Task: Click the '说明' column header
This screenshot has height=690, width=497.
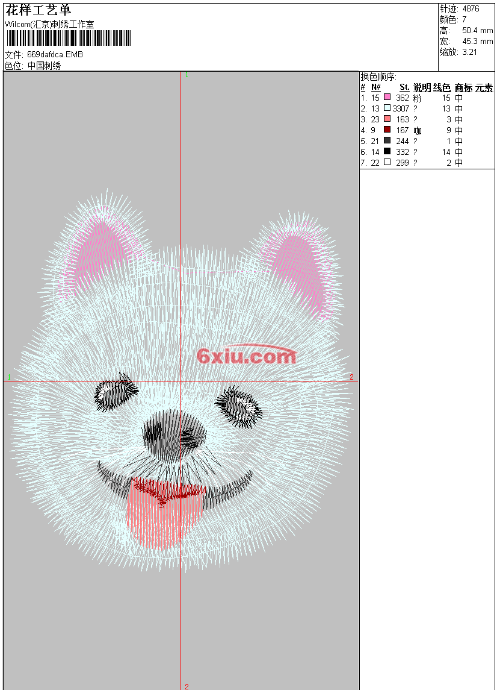Action: [x=422, y=87]
